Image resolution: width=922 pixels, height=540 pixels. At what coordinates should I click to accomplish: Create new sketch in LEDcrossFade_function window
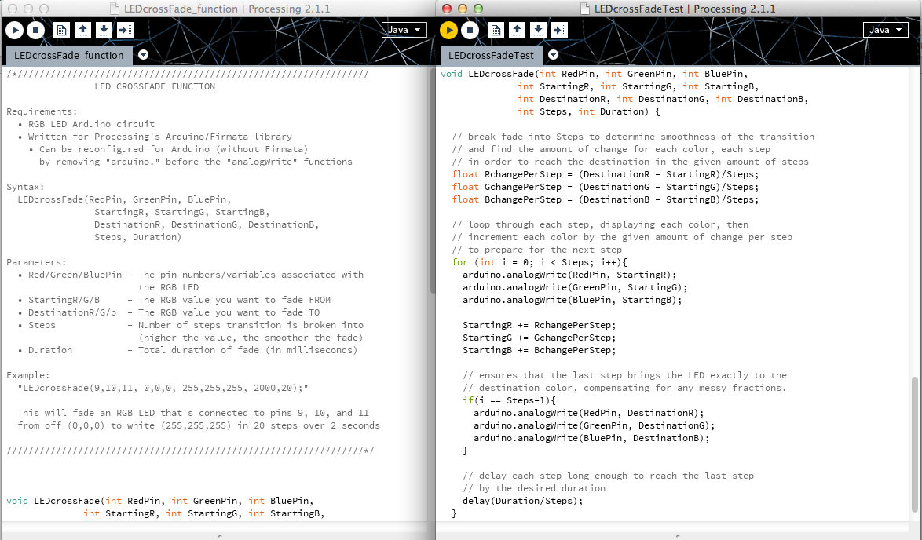[62, 30]
